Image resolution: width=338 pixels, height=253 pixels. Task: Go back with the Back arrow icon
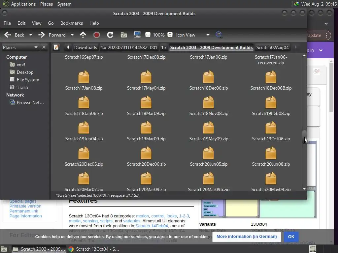pyautogui.click(x=8, y=35)
